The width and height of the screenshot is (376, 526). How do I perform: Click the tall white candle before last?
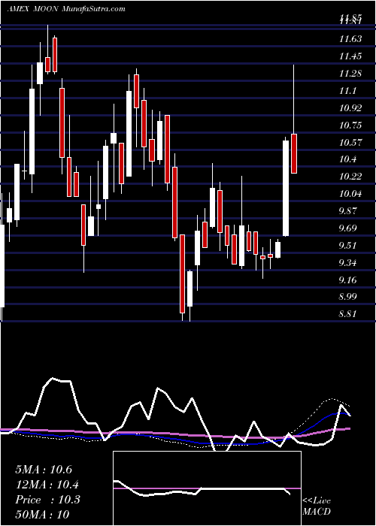286,188
